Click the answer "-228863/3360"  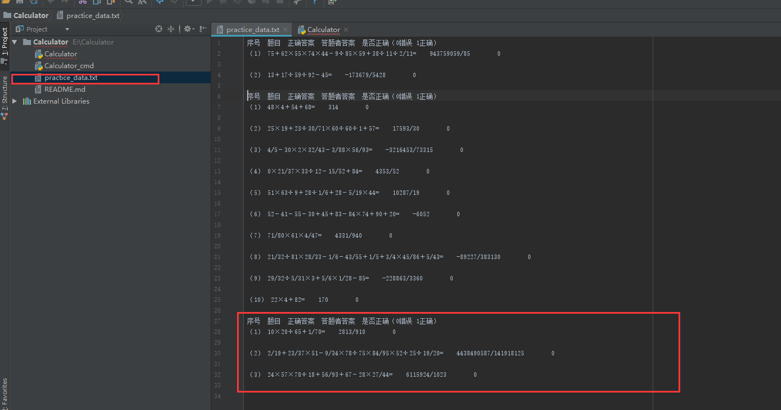[402, 278]
